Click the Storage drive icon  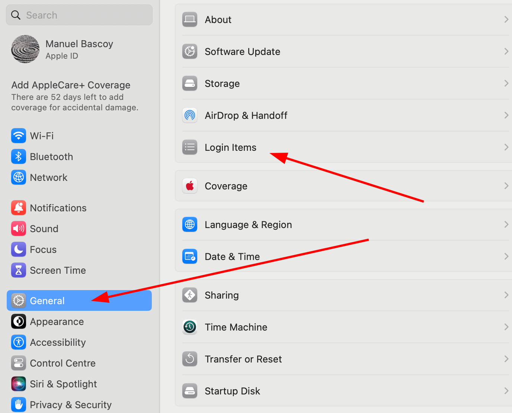tap(190, 84)
